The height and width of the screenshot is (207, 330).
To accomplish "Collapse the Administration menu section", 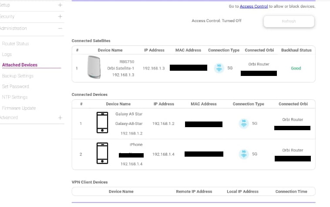I will (x=60, y=28).
